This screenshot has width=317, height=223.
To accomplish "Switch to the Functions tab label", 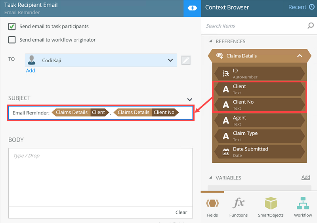I will click(x=239, y=215).
